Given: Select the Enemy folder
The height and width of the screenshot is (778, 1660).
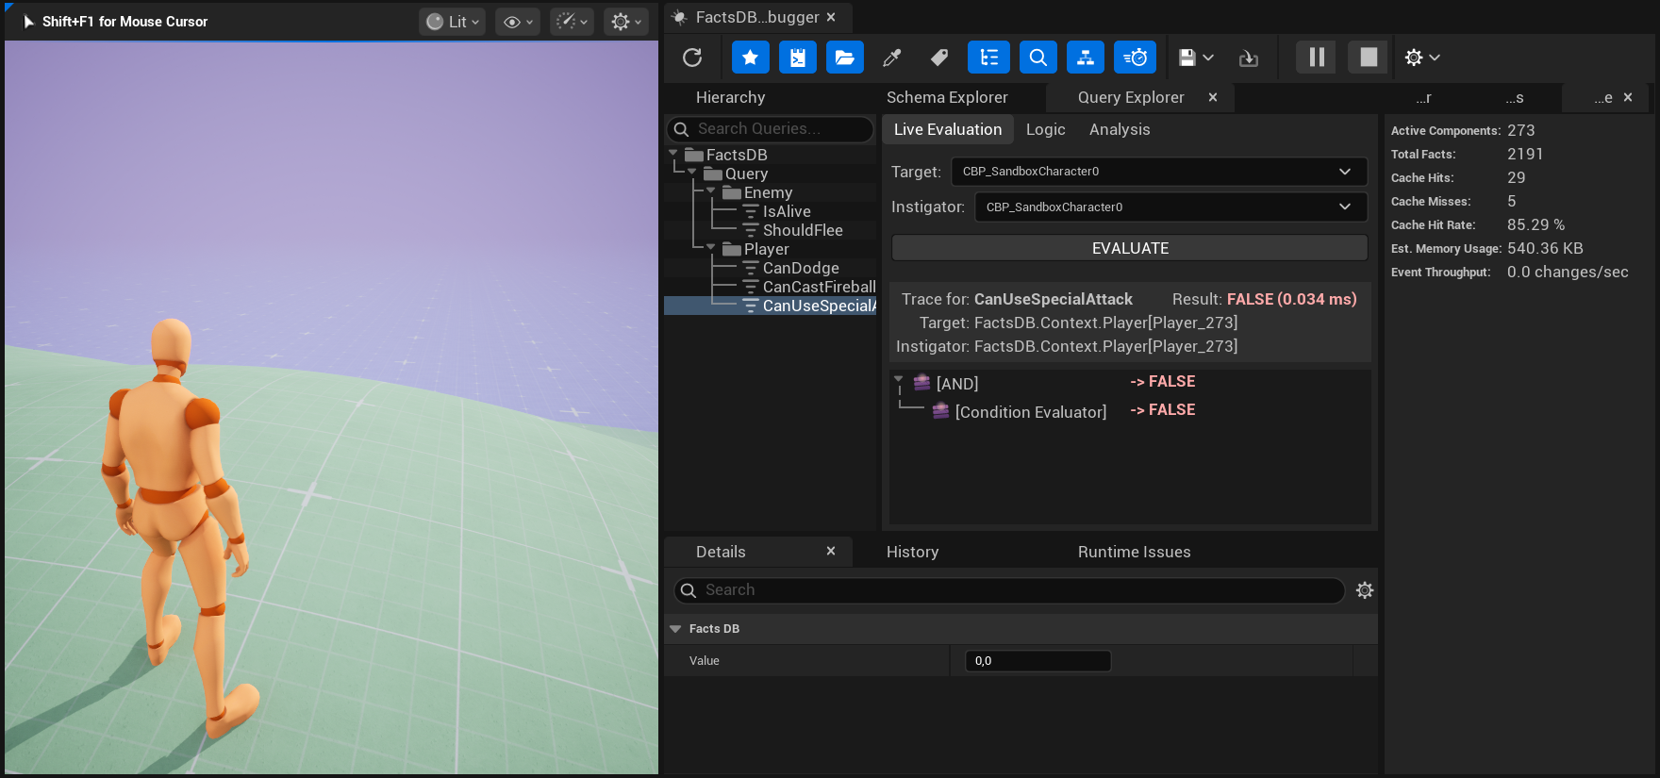Looking at the screenshot, I should coord(768,192).
